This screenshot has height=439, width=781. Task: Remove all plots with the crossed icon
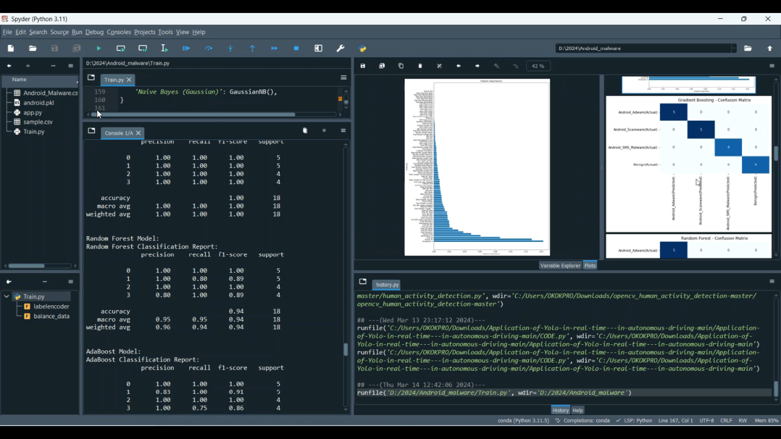pos(439,66)
